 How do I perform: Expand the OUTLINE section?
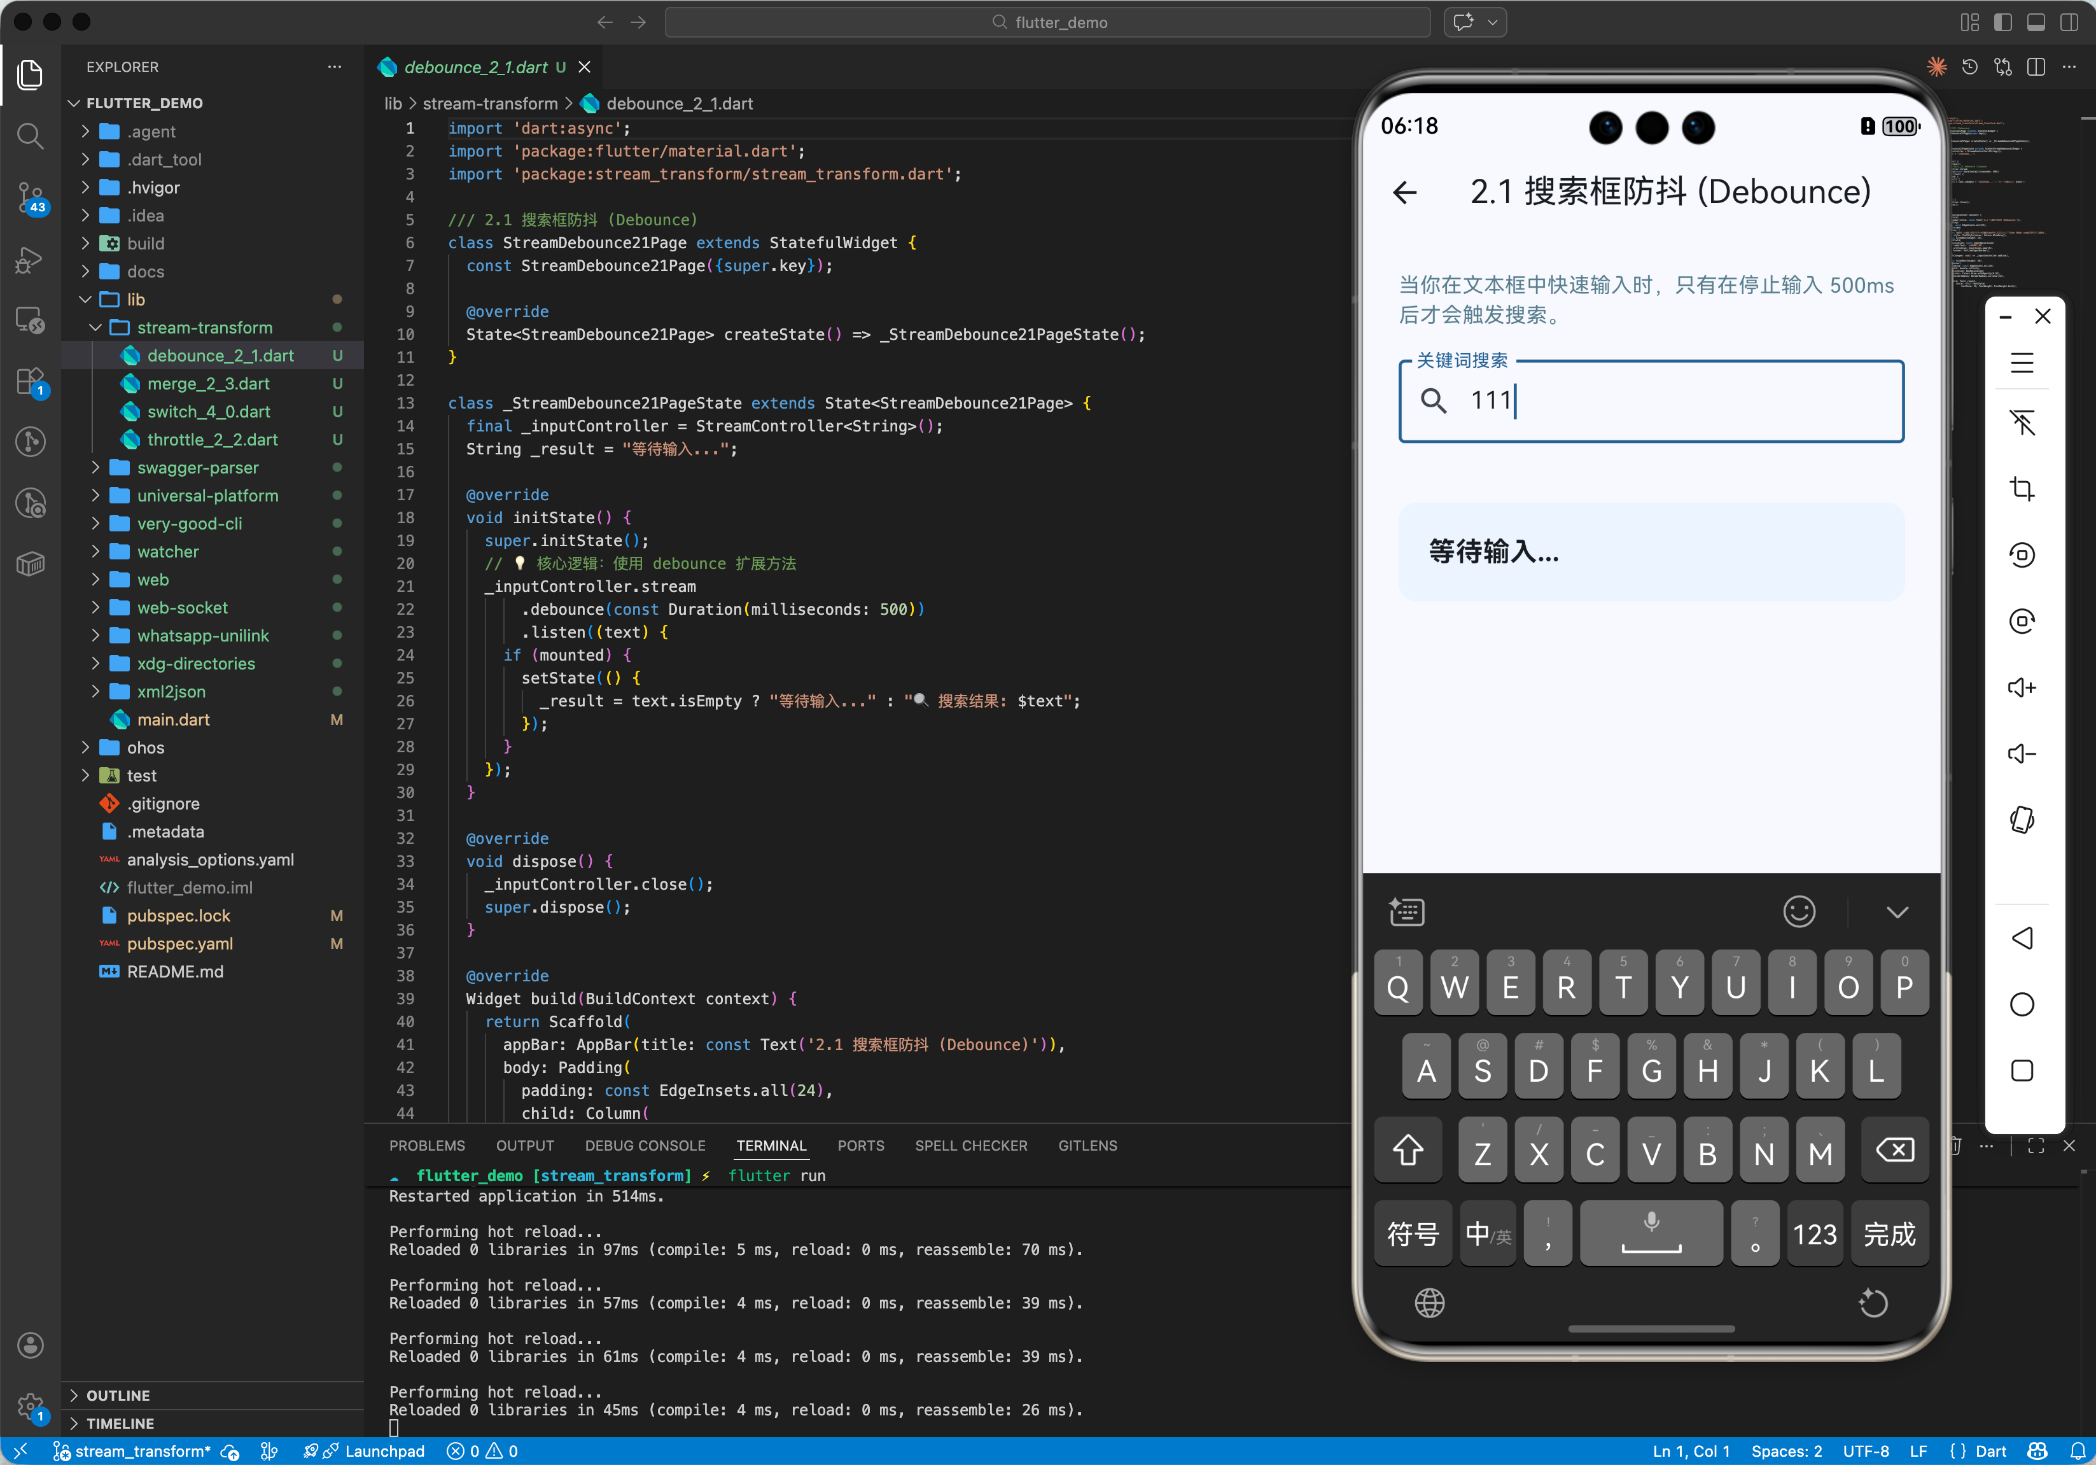(x=118, y=1395)
